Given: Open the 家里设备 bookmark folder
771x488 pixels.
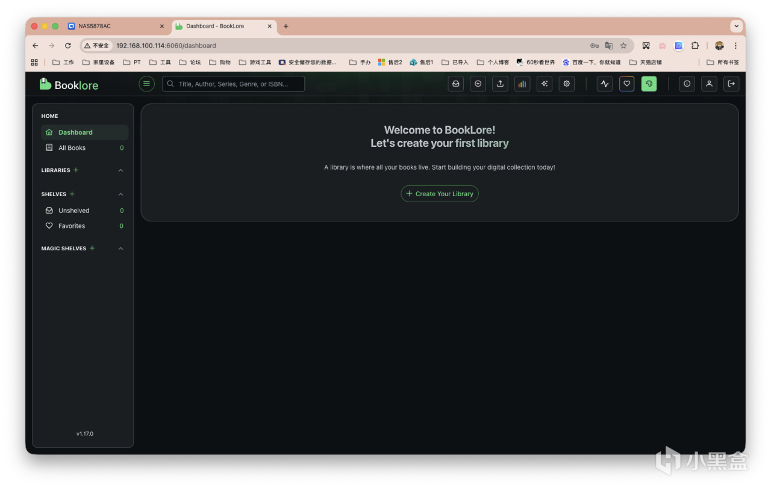Looking at the screenshot, I should click(98, 62).
